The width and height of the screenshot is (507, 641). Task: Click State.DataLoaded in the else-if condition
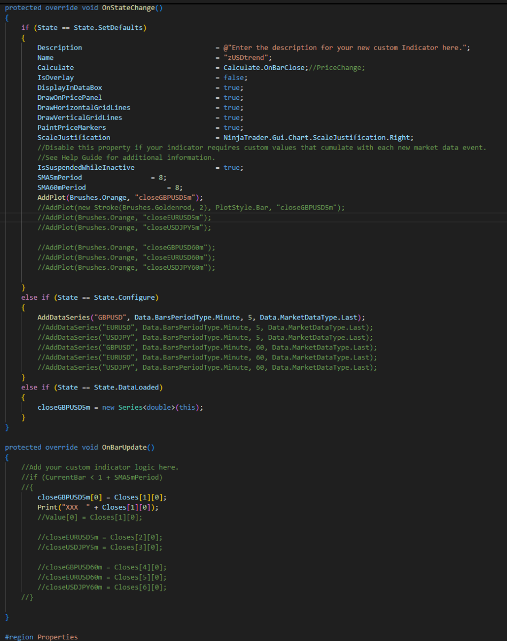point(128,387)
